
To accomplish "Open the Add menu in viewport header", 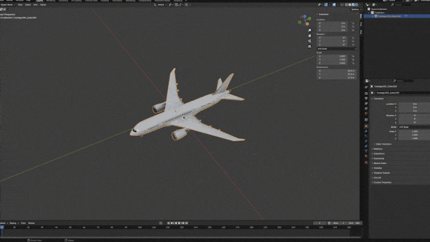I will tap(35, 5).
